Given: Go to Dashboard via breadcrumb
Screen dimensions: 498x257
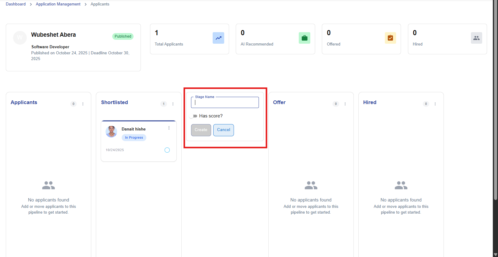Looking at the screenshot, I should [16, 4].
